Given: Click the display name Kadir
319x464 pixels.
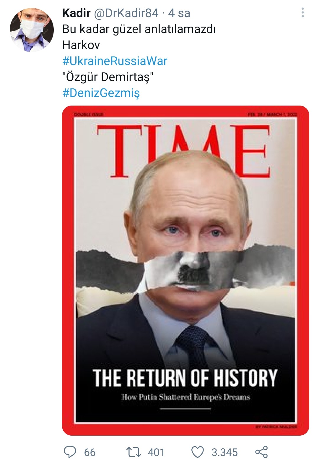Looking at the screenshot, I should [76, 13].
